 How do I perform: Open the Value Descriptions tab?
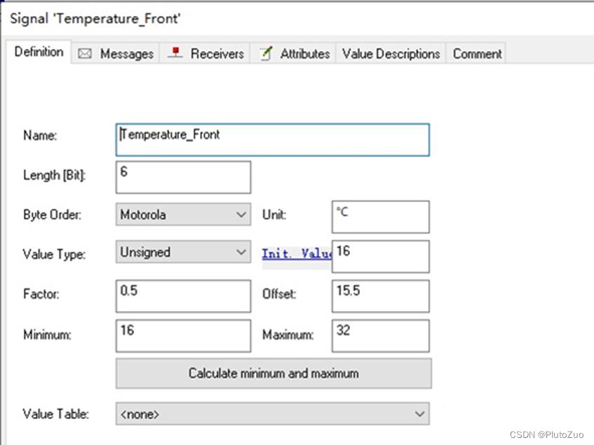point(391,53)
